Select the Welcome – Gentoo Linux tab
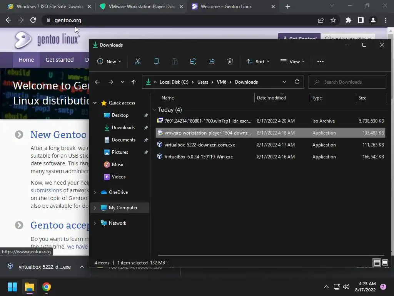This screenshot has width=394, height=296. (234, 7)
